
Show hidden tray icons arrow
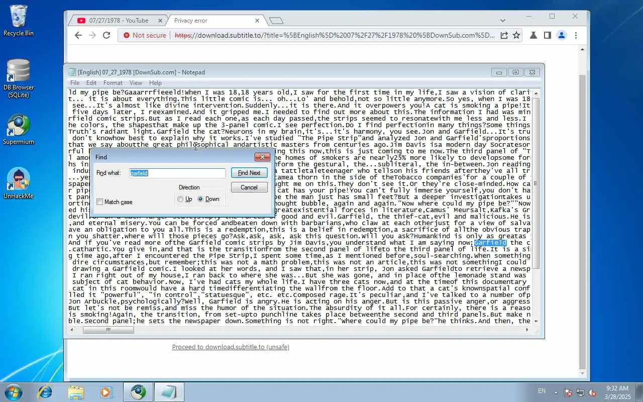[556, 392]
